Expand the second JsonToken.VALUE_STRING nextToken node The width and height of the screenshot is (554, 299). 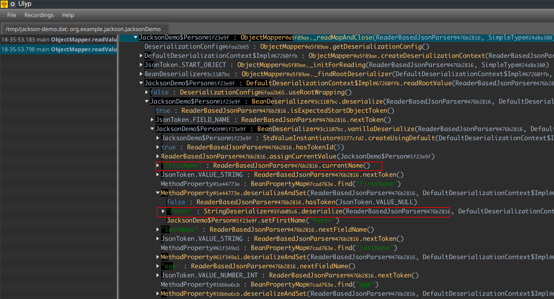point(158,239)
